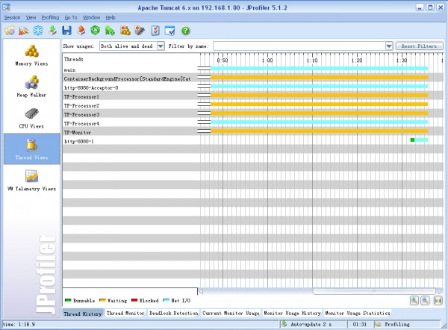Open VM Telemetry Views in the sidebar

[x=31, y=180]
